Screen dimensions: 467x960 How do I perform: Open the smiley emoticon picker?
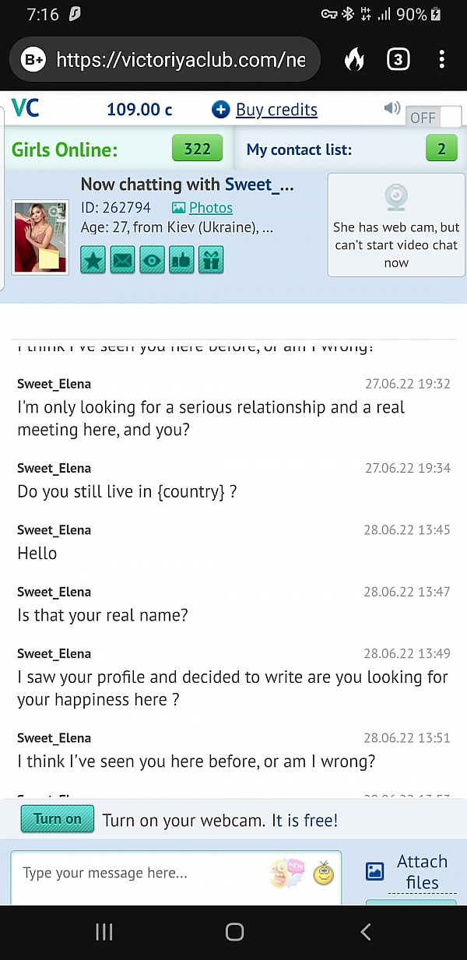(x=323, y=874)
